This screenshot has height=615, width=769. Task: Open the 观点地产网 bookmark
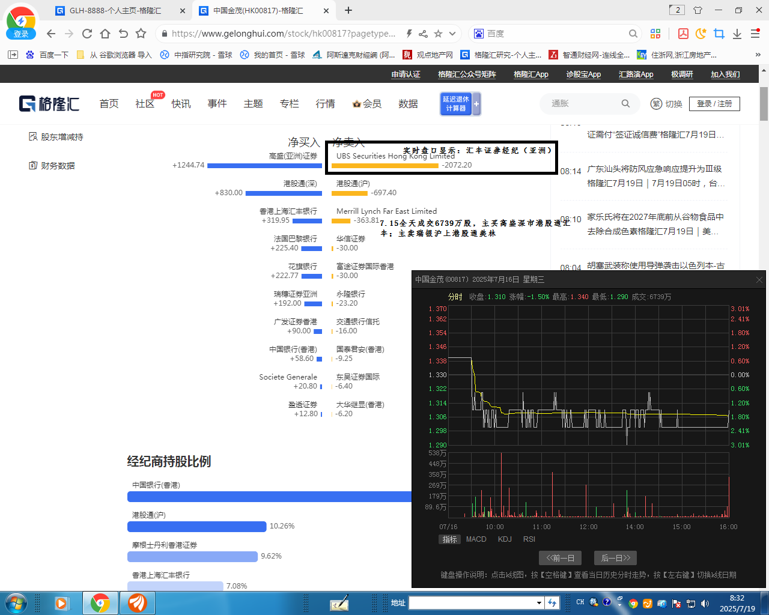pos(427,55)
